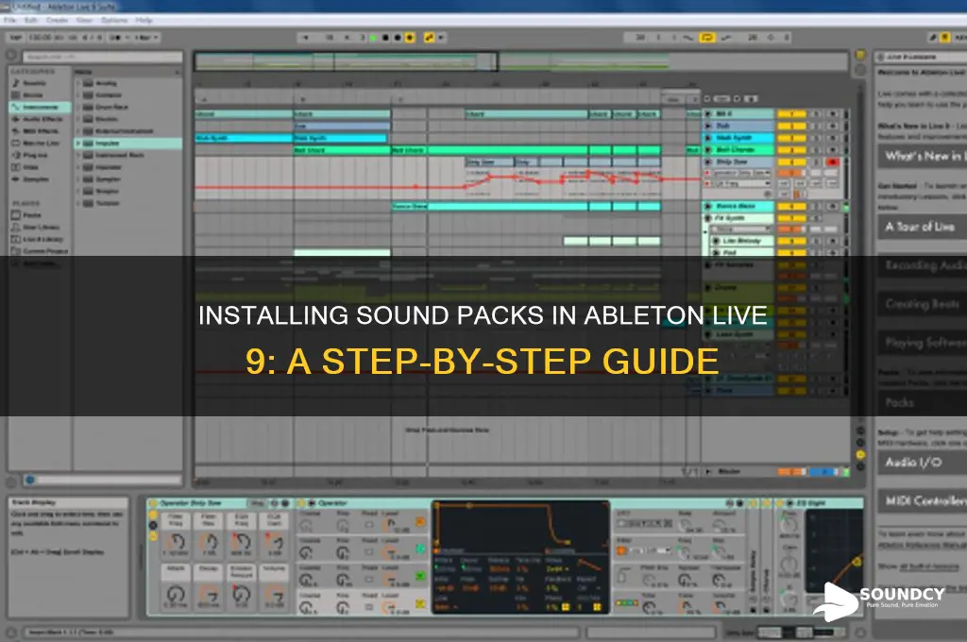Select Instruments category in browser
Viewport: 967px width, 642px height.
40,107
